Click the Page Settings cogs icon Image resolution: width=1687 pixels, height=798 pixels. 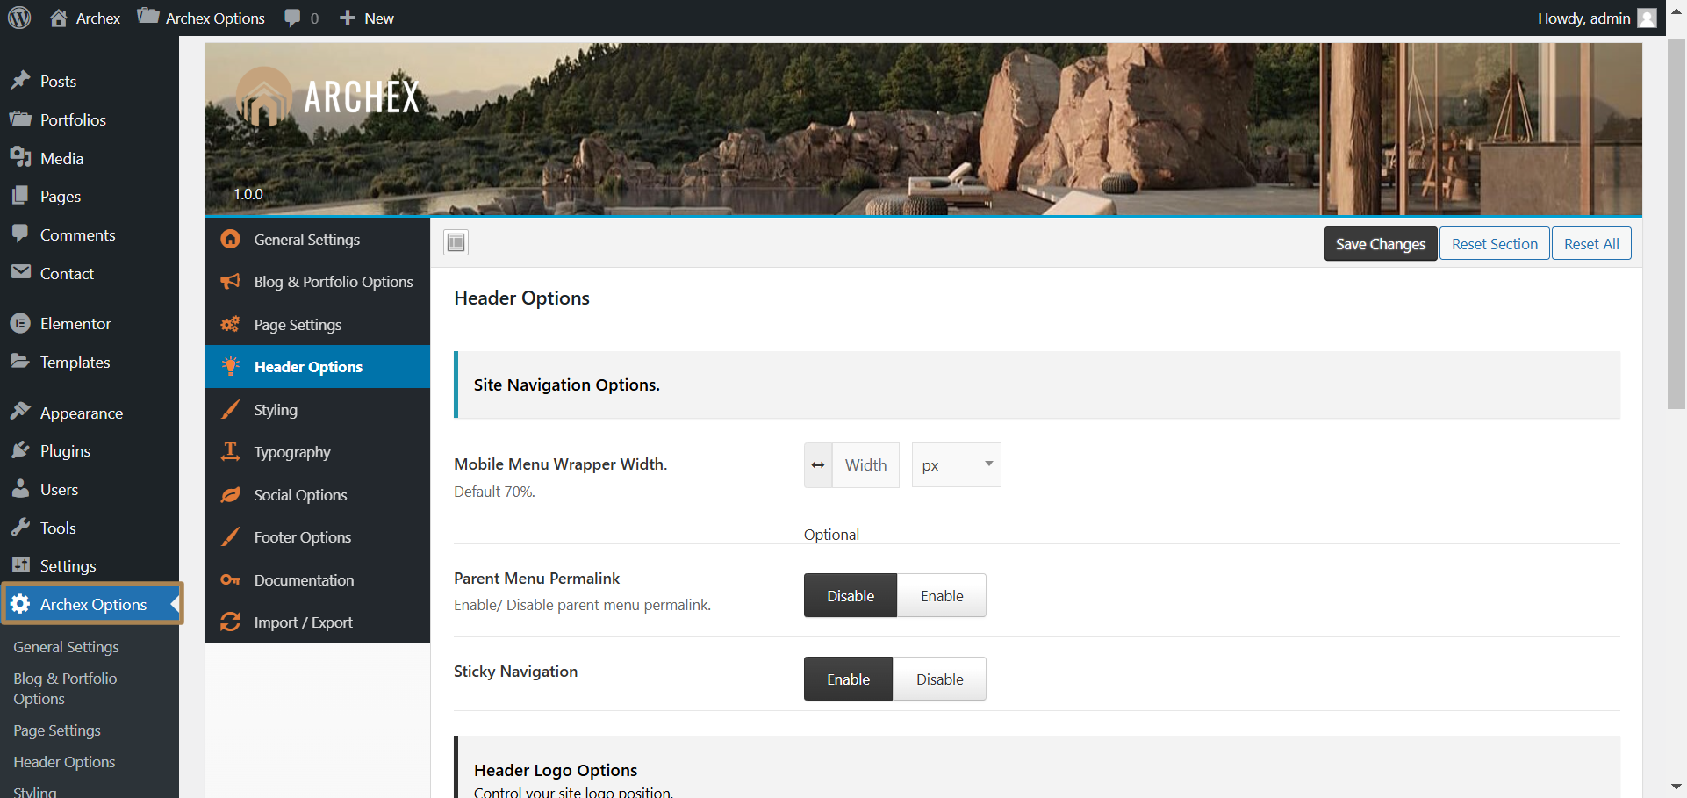[x=230, y=324]
